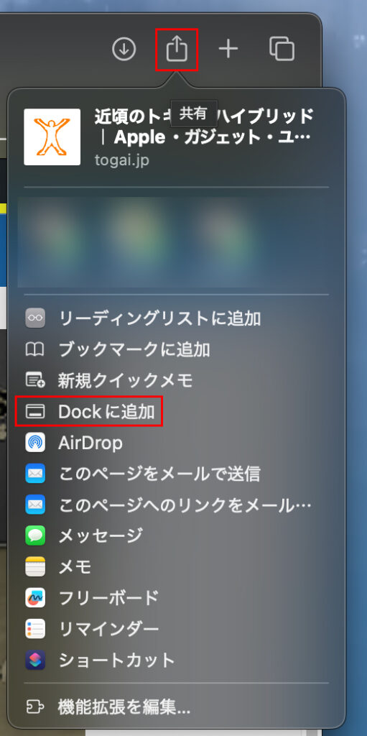Click the yellow Notes icon
Image resolution: width=367 pixels, height=736 pixels.
tap(35, 567)
